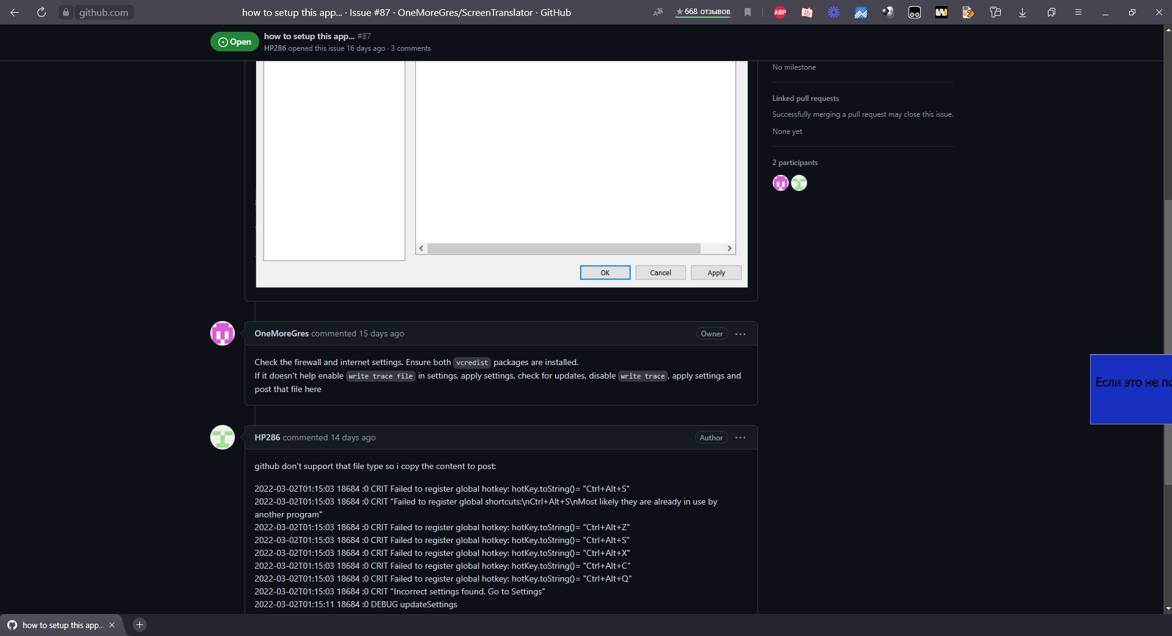Click the page reload icon
Viewport: 1172px width, 636px height.
pos(41,12)
